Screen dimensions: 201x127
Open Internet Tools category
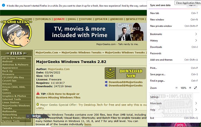click(16, 99)
